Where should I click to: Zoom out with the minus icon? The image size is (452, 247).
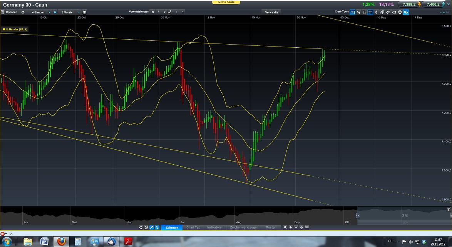[x=296, y=227]
